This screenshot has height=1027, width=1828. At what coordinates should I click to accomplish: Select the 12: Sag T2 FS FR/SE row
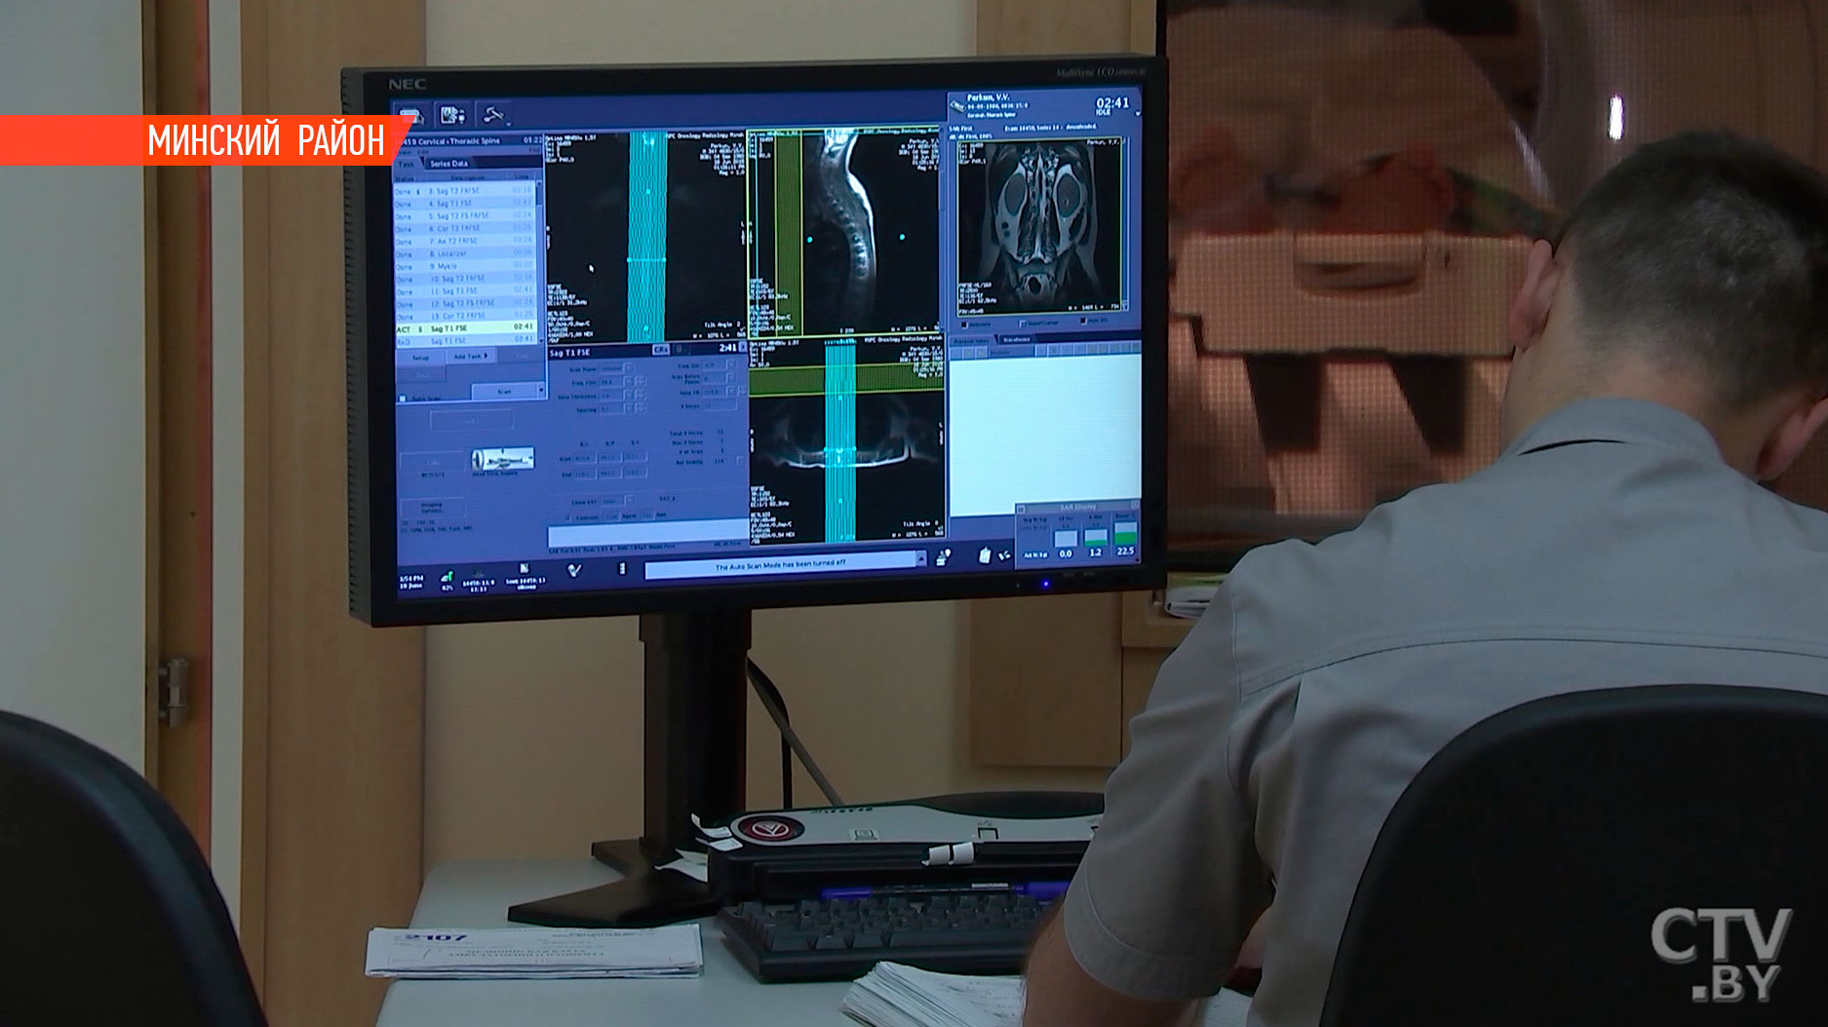click(466, 304)
